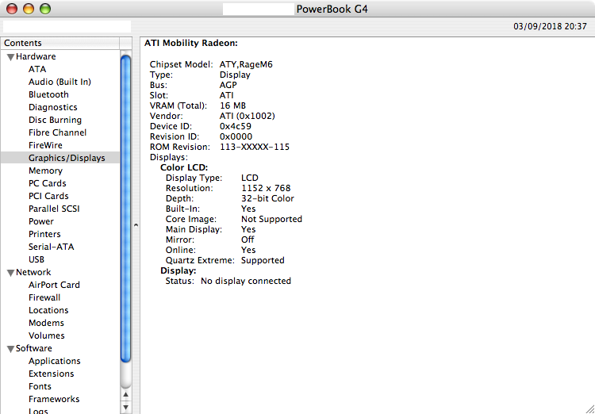This screenshot has width=595, height=414.
Task: Open Disc Burning information
Action: [55, 120]
